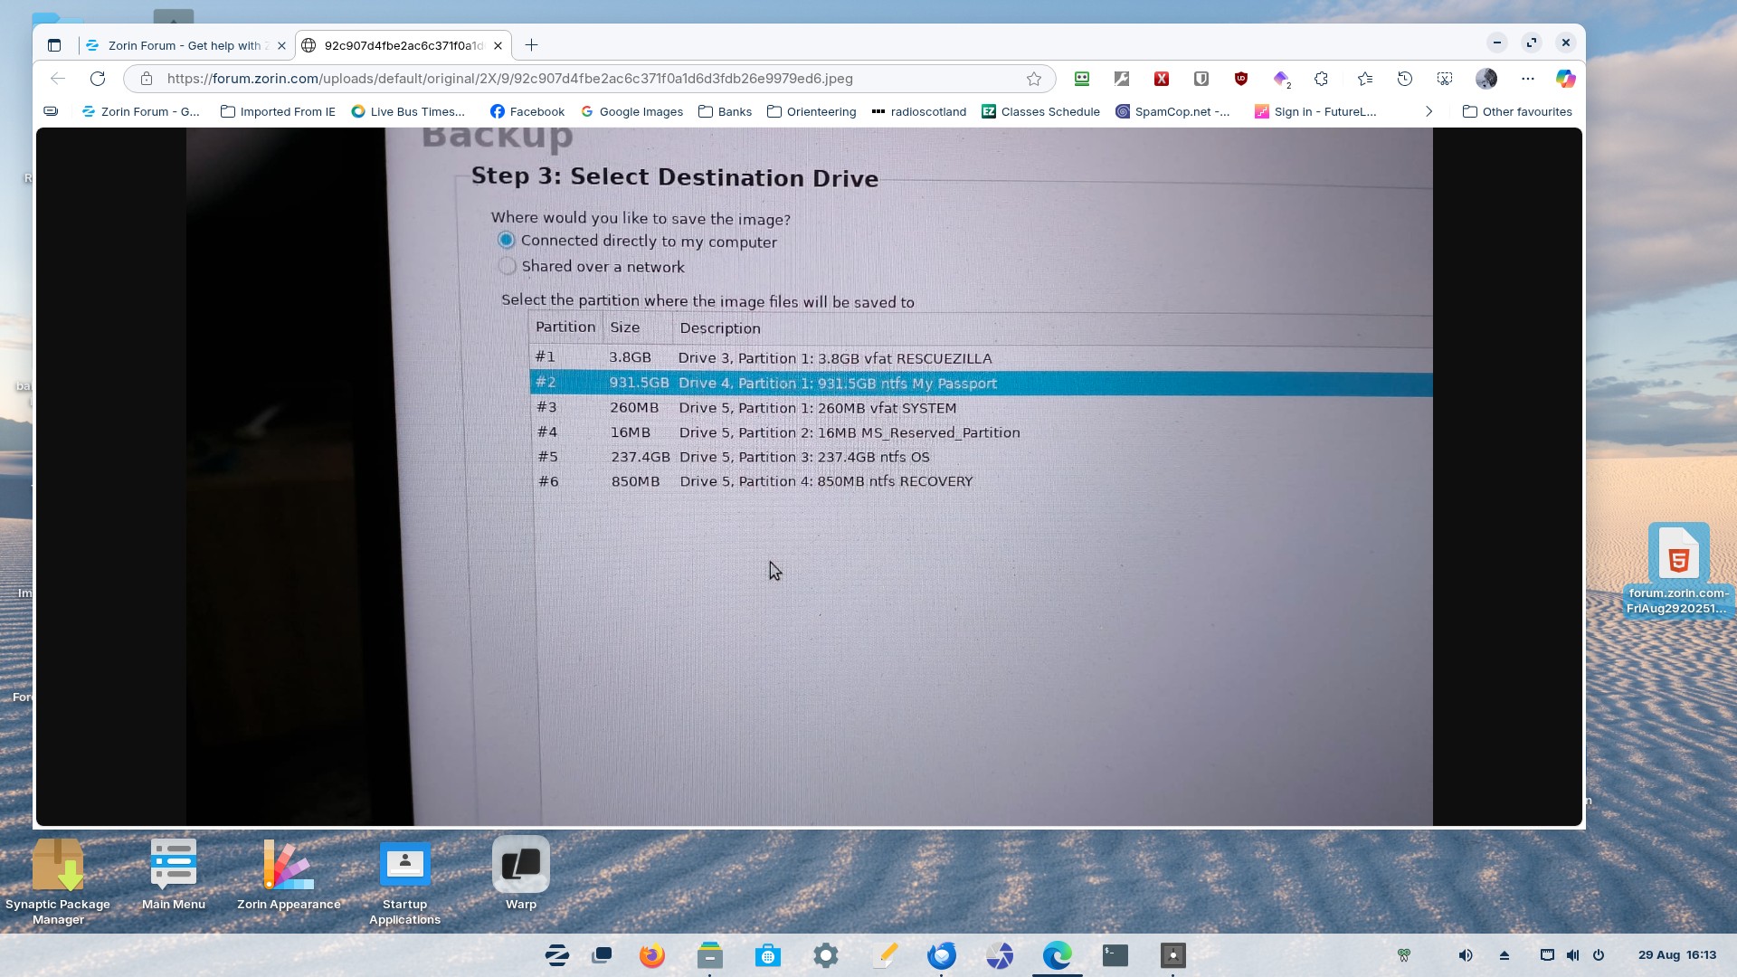This screenshot has height=977, width=1737.
Task: Open the Extensions puzzle icon
Action: [x=1321, y=79]
